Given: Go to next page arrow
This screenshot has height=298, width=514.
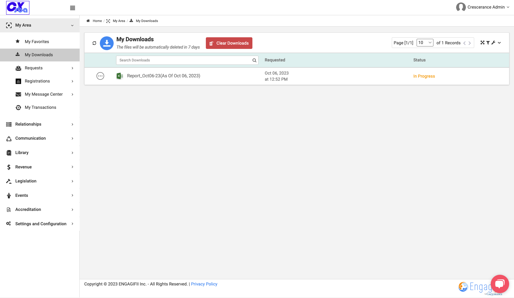Looking at the screenshot, I should (x=470, y=43).
